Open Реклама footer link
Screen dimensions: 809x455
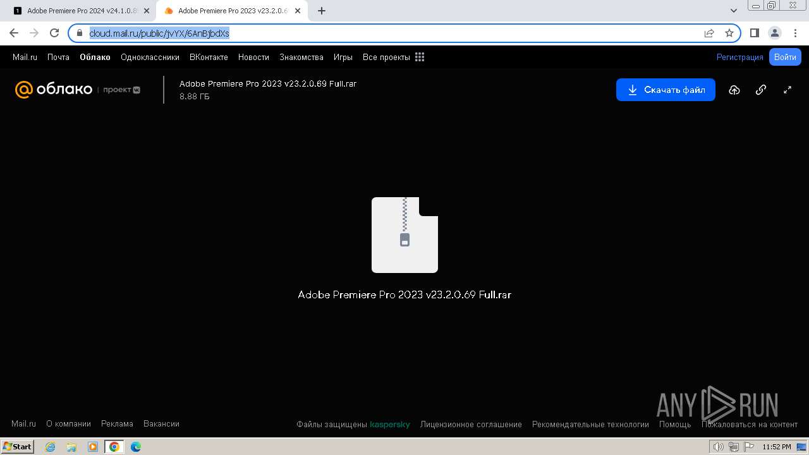pos(117,424)
